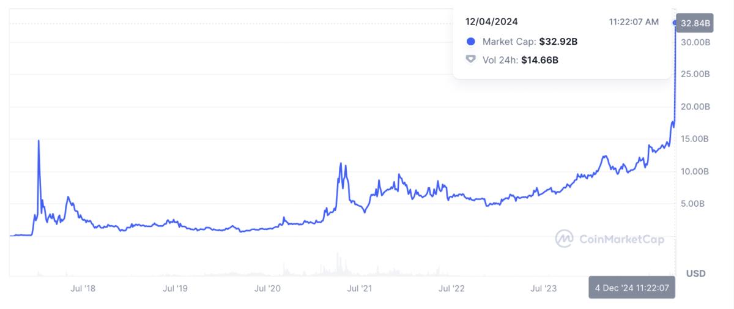Image resolution: width=734 pixels, height=309 pixels.
Task: Click the 30.00B y-axis label
Action: pos(695,42)
